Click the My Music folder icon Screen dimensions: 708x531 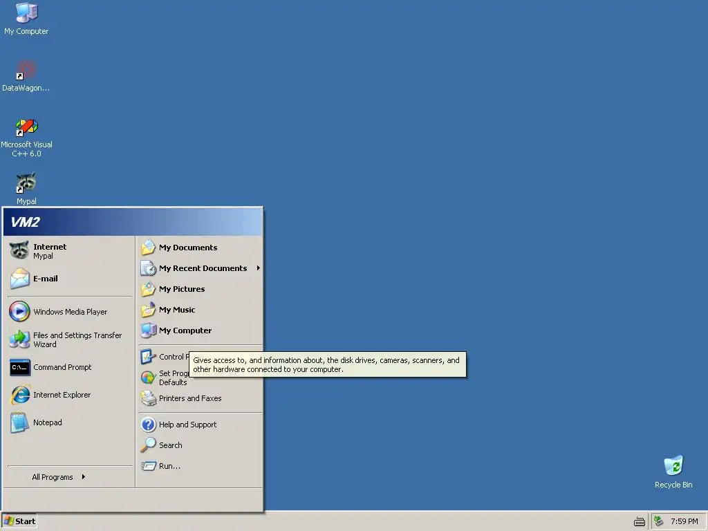[148, 310]
